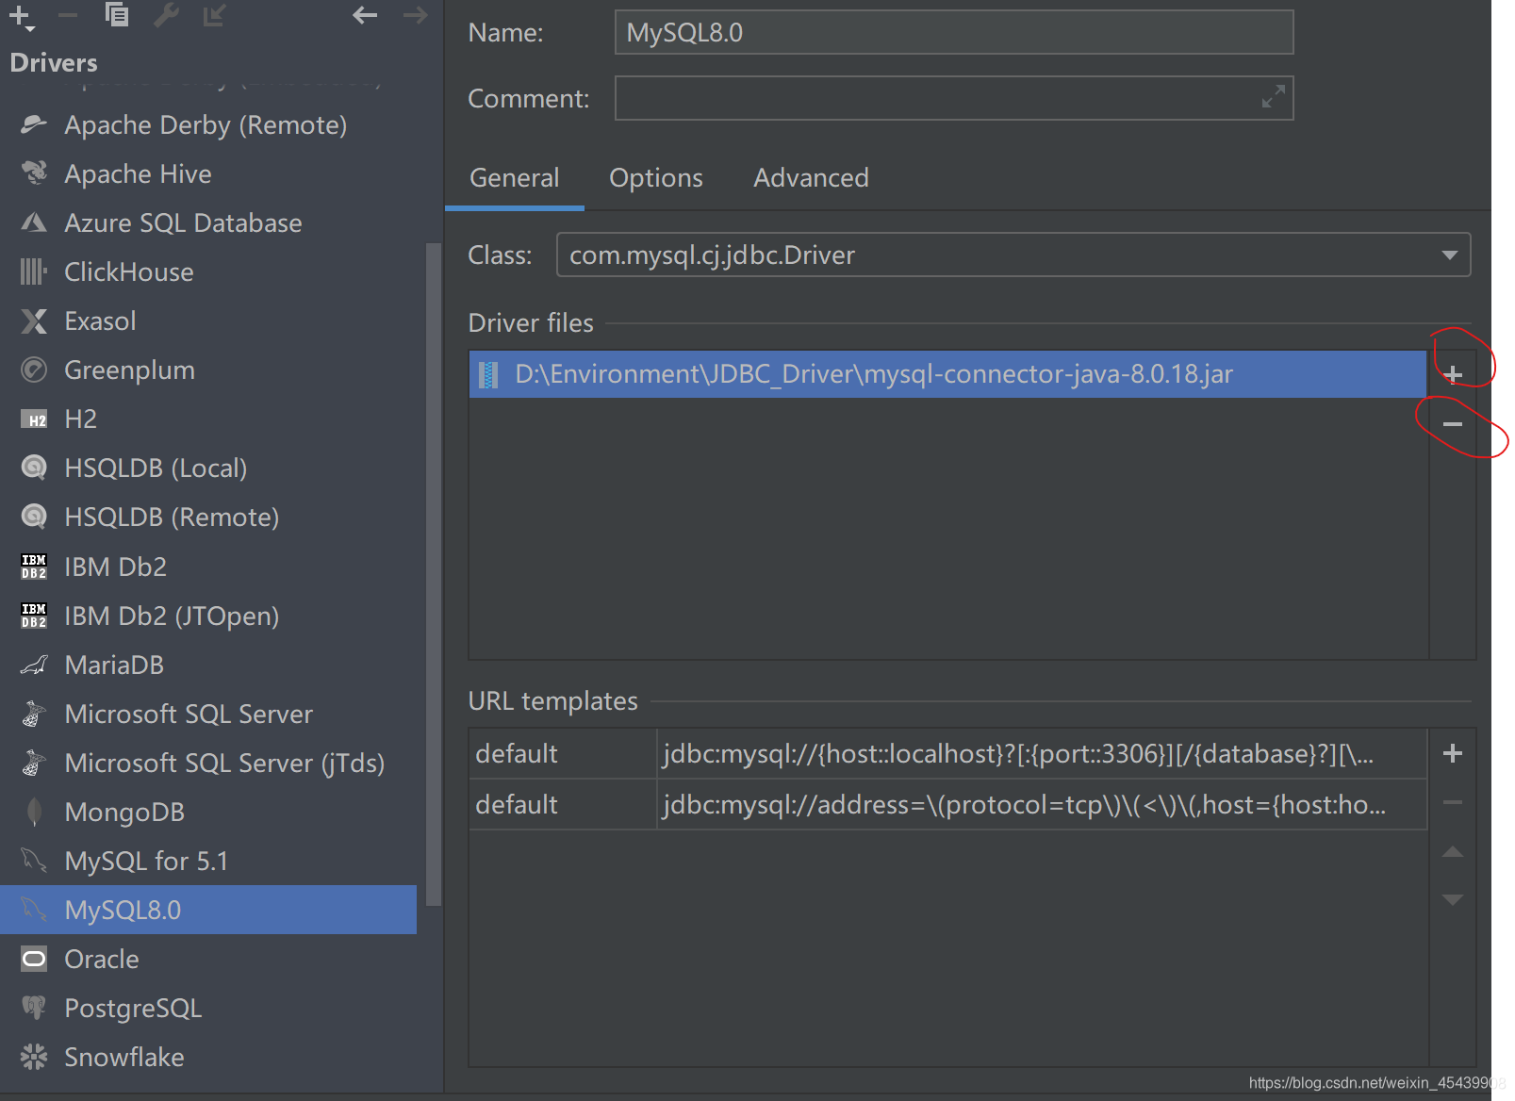Viewport: 1515px width, 1101px height.
Task: Select the MariaDB driver
Action: click(208, 665)
